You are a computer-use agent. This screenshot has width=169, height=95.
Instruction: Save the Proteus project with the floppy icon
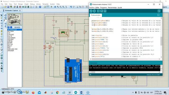(8, 7)
